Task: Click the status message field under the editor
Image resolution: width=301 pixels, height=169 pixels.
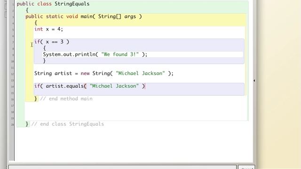Action: coord(122,167)
